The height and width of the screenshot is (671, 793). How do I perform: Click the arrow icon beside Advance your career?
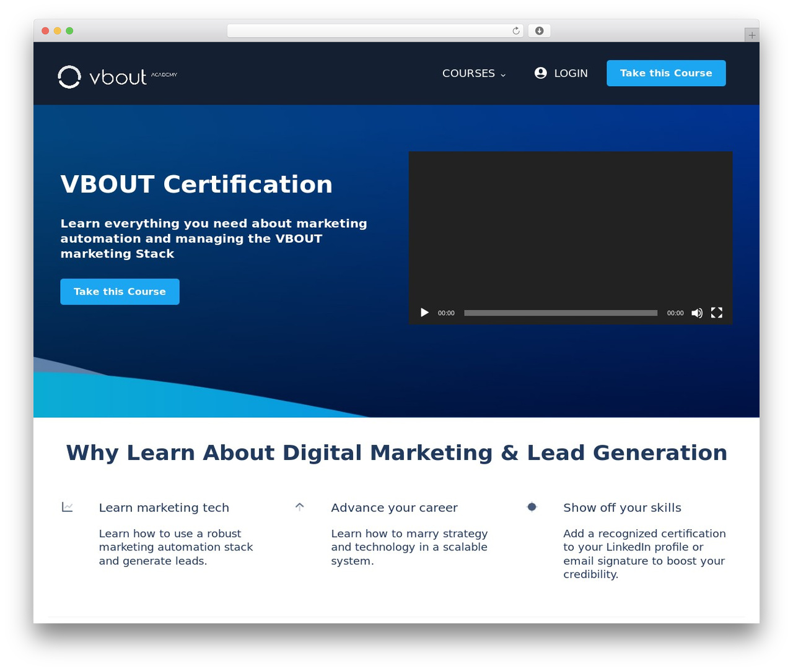(300, 506)
